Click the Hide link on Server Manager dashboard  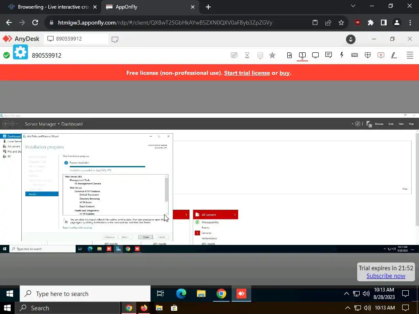click(405, 189)
